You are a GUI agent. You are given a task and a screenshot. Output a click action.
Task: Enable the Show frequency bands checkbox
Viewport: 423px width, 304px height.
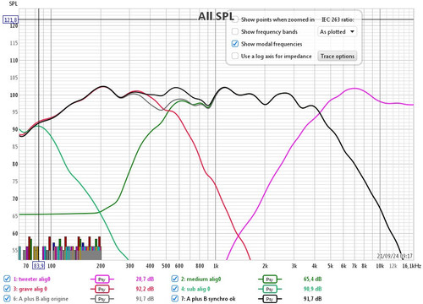(x=235, y=31)
